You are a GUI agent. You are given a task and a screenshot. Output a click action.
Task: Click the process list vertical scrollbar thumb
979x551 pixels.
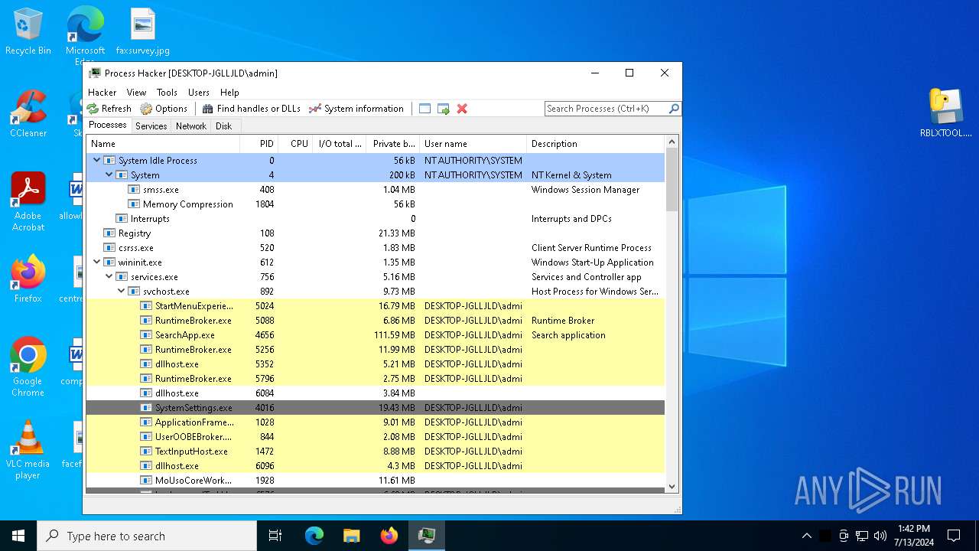click(672, 180)
